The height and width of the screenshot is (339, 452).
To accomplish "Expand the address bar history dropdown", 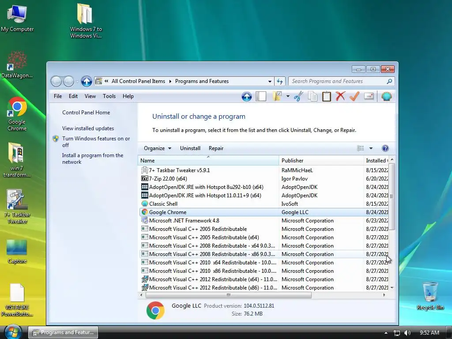I will coord(270,81).
